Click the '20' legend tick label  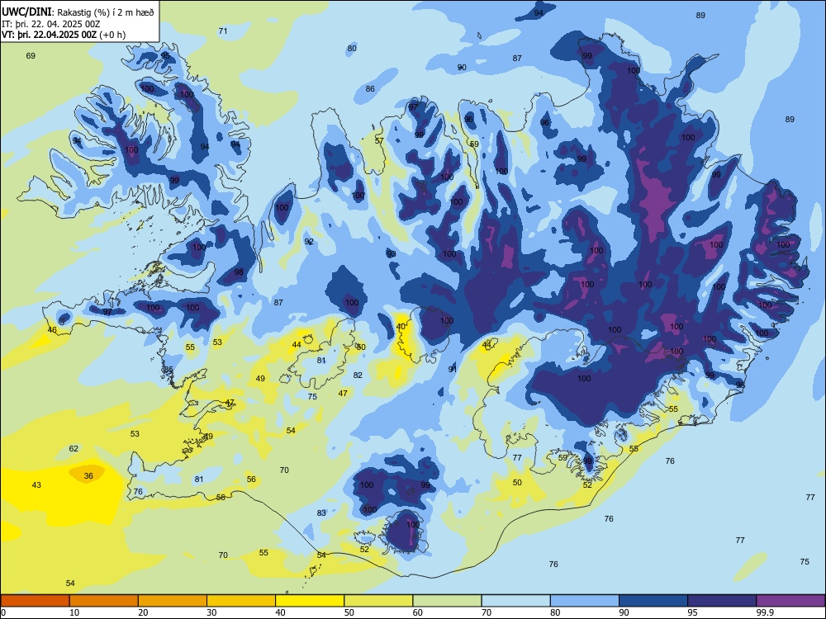tap(143, 612)
